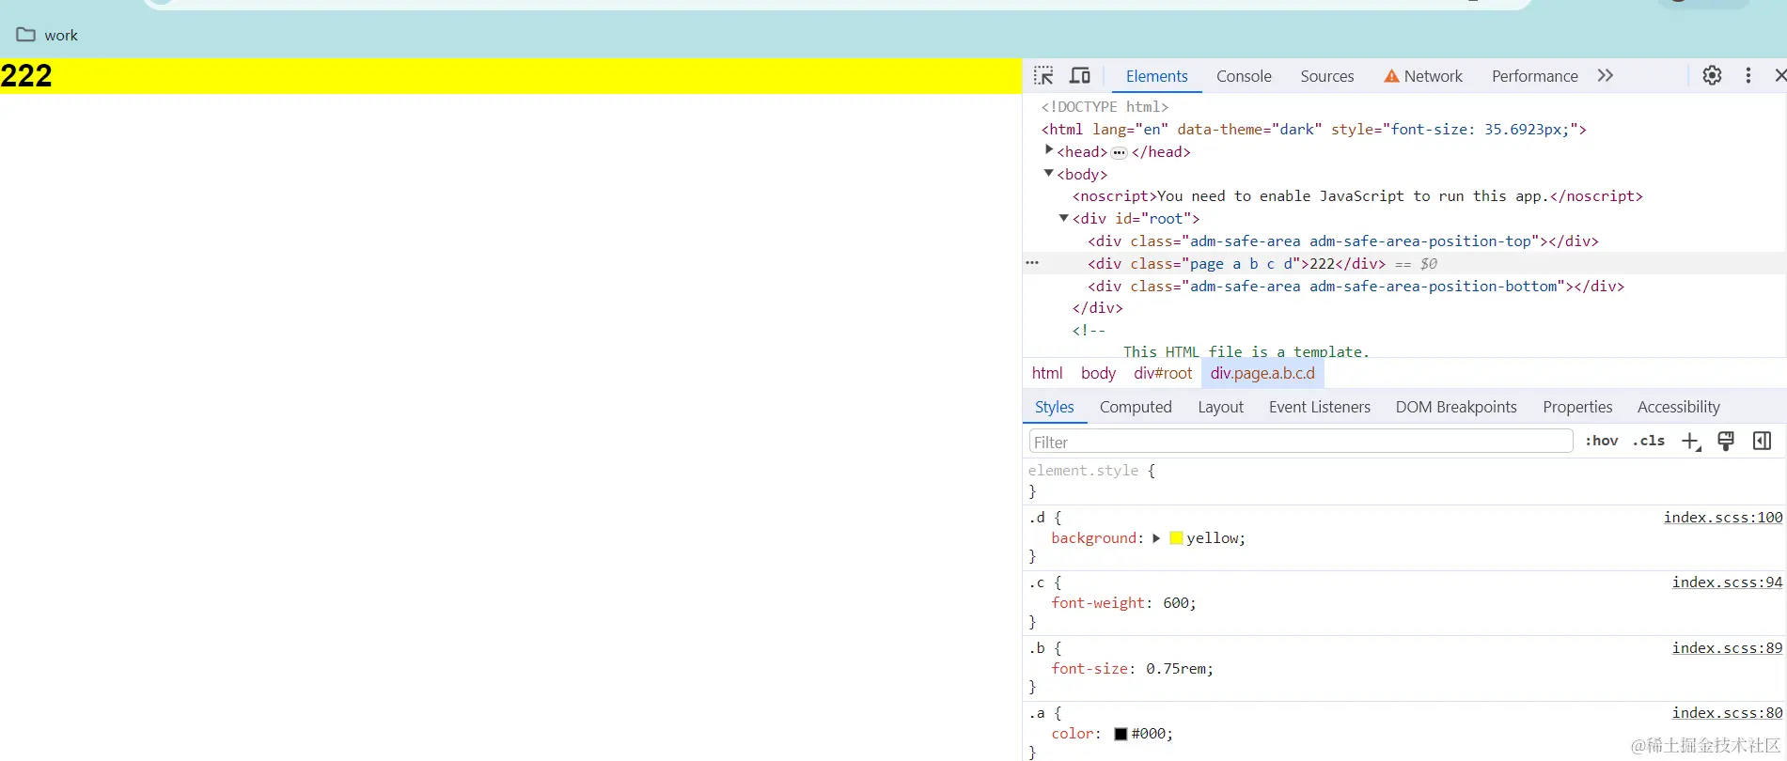Click the black #000 color swatch

1121,734
